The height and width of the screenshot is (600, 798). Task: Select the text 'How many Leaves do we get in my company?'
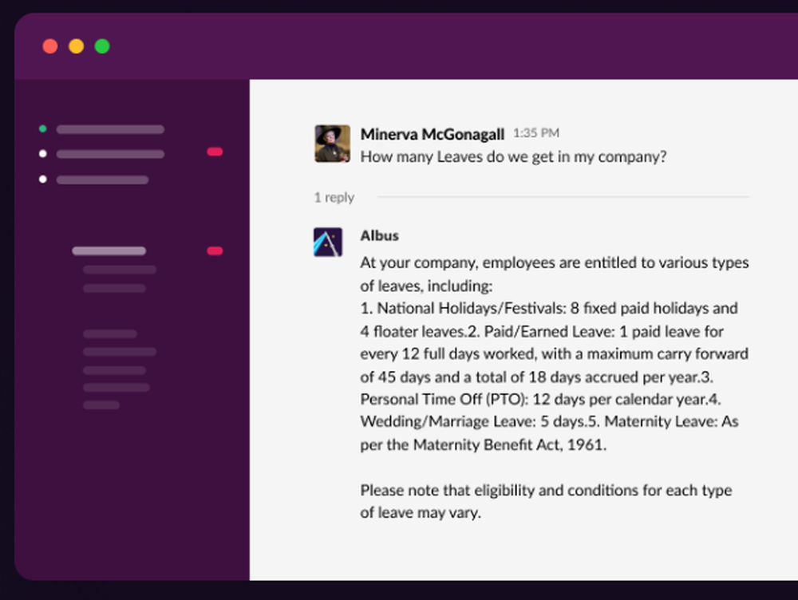[x=513, y=156]
